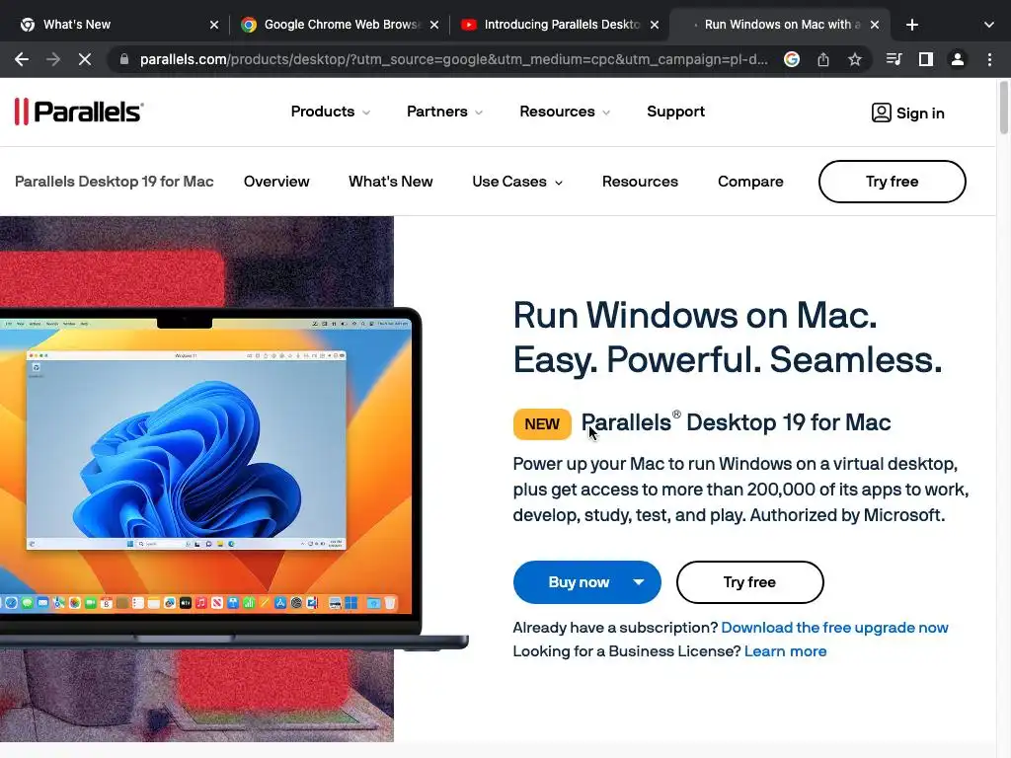Click the Try free hero button
The width and height of the screenshot is (1011, 758).
[x=750, y=582]
